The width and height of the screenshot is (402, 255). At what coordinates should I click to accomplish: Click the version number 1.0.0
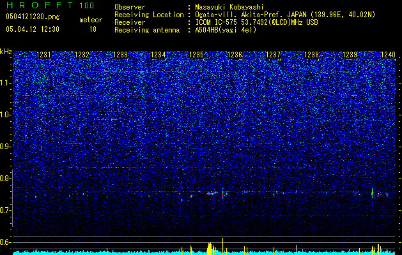pyautogui.click(x=87, y=5)
